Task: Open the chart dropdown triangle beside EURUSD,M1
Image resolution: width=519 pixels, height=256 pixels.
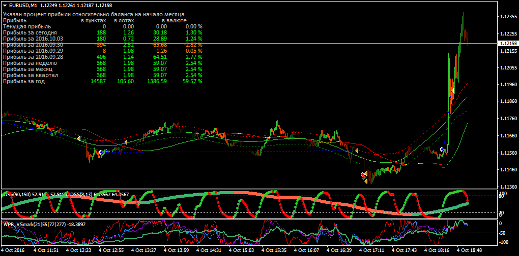Action: pyautogui.click(x=5, y=5)
